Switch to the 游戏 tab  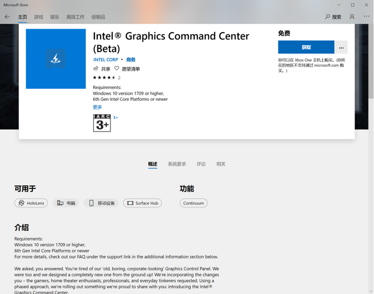point(38,17)
